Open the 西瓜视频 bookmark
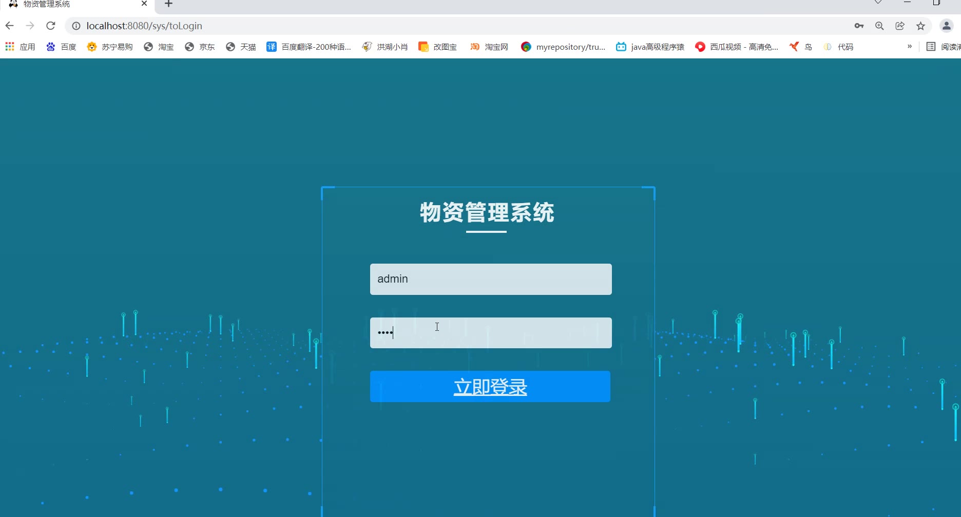Viewport: 961px width, 517px height. coord(737,47)
